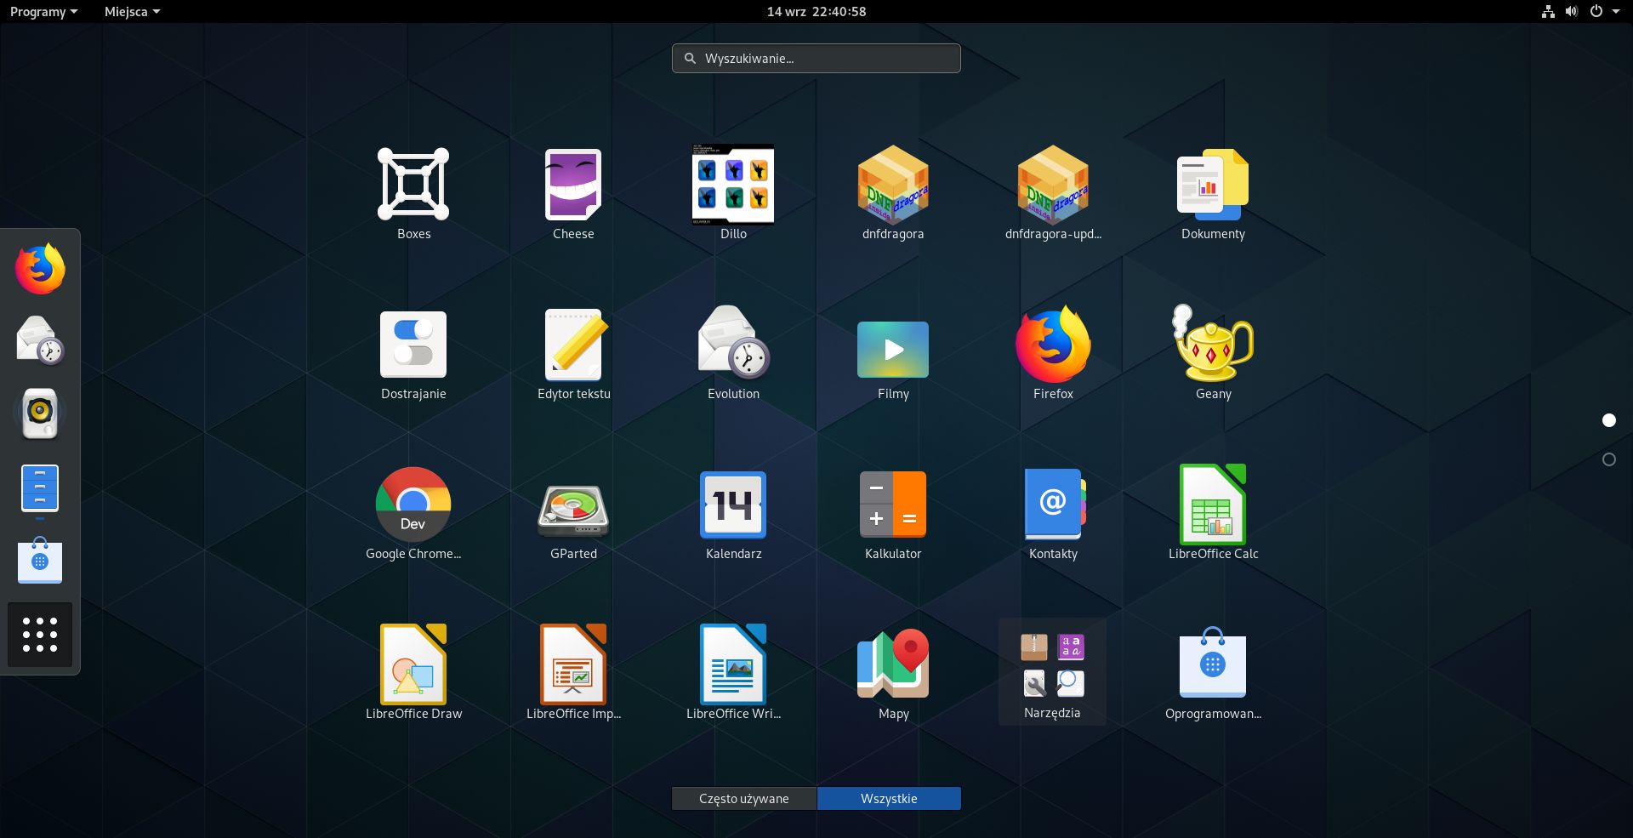Focus the Wyszukiwanie search field
Viewport: 1633px width, 838px height.
click(x=816, y=59)
